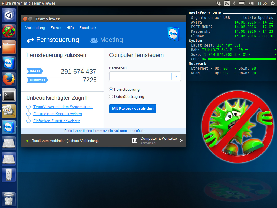Click the Freie Lizenz desinfect license notice

pos(104,131)
